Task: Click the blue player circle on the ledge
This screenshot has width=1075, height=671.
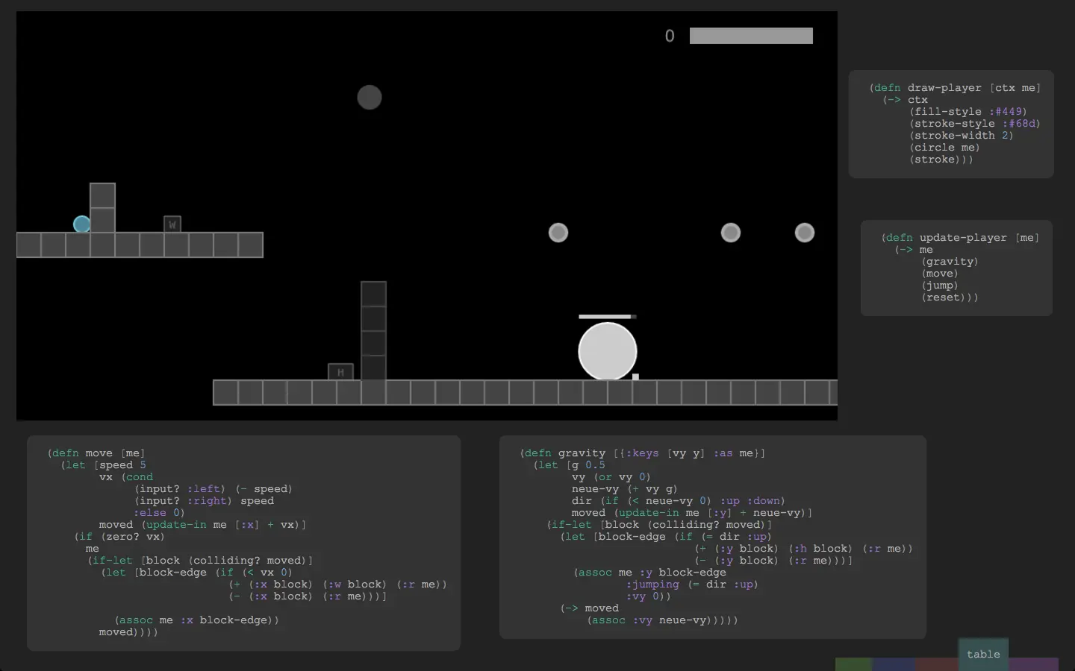Action: pyautogui.click(x=82, y=224)
